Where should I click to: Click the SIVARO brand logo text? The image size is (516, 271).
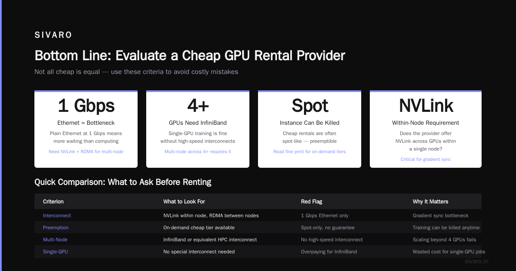point(53,35)
